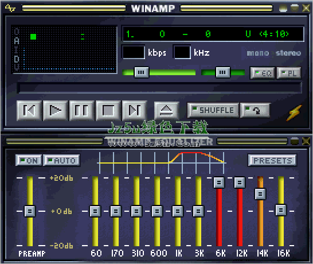The width and height of the screenshot is (313, 264).
Task: Click the equalizer curve graph display
Action: click(x=162, y=163)
